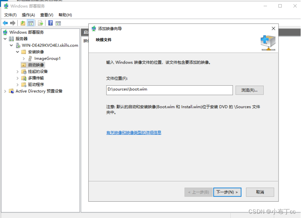This screenshot has height=218, width=301.
Task: Open the Help toolbar icon
Action: (x=50, y=23)
